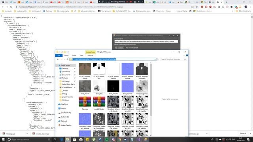Viewport: 253px width, 142px height.
Task: Open the Home ribbon tab in Explorer
Action: point(66,55)
